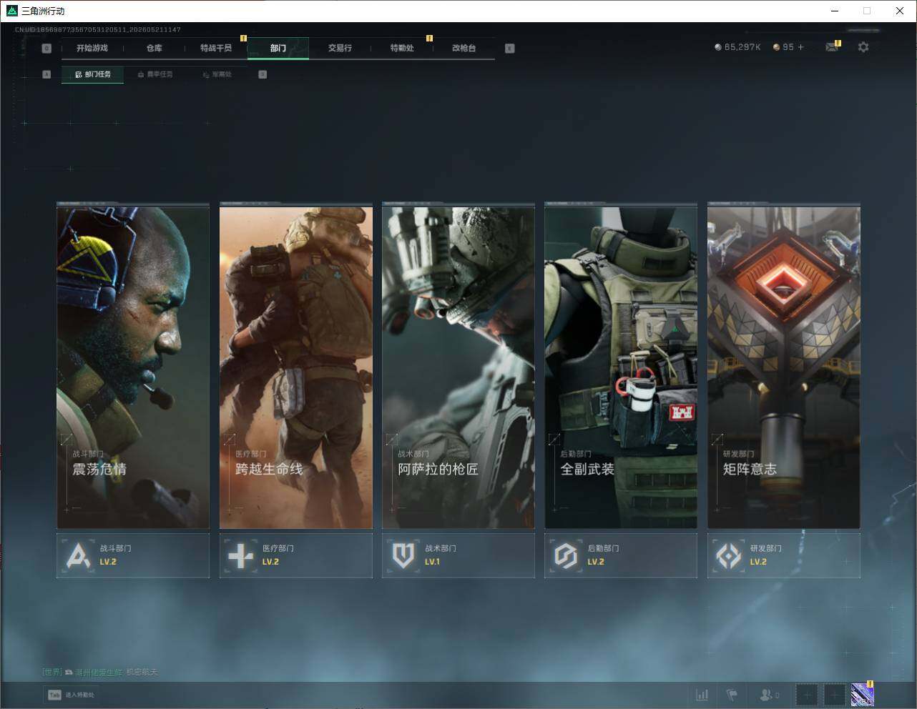This screenshot has height=709, width=917.
Task: Go to the 交易行 tab
Action: [340, 48]
